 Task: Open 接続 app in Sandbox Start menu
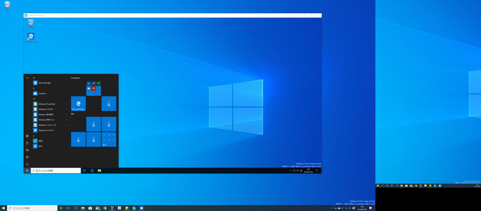(x=50, y=141)
